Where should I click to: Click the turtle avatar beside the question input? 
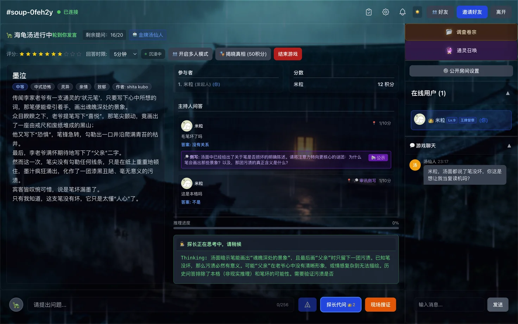click(16, 305)
